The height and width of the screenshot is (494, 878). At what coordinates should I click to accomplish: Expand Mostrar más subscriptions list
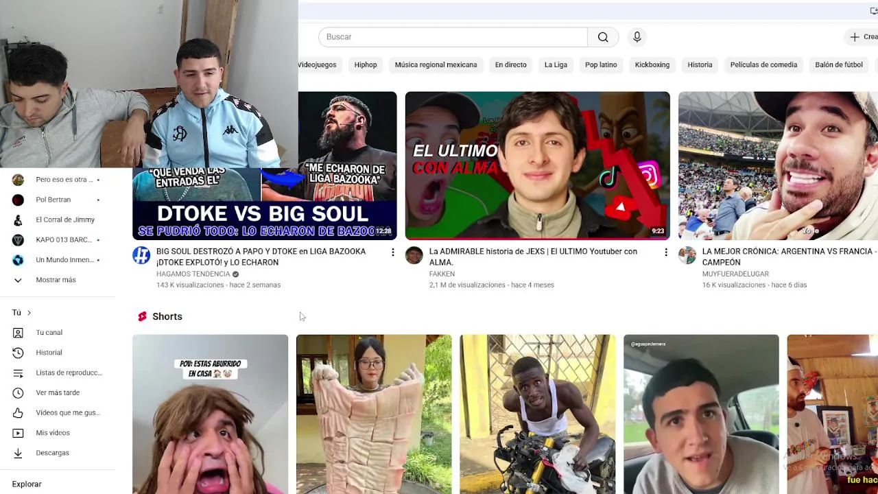[x=58, y=280]
